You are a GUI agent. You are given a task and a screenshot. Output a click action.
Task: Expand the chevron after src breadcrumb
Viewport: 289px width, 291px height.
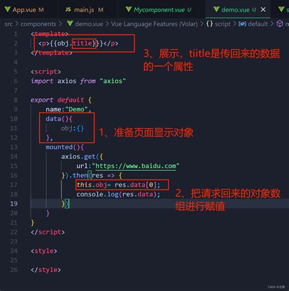pyautogui.click(x=16, y=24)
